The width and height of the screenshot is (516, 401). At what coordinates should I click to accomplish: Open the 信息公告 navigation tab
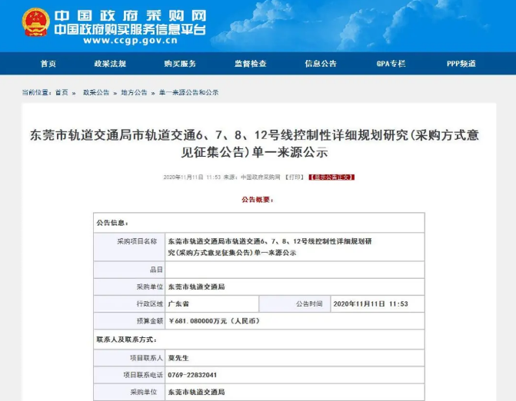point(320,64)
